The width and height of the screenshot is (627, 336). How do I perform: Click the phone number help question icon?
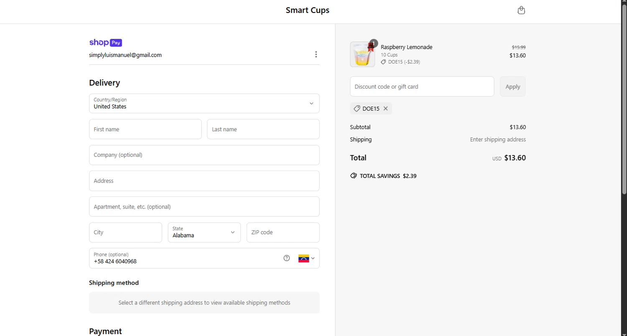point(287,258)
